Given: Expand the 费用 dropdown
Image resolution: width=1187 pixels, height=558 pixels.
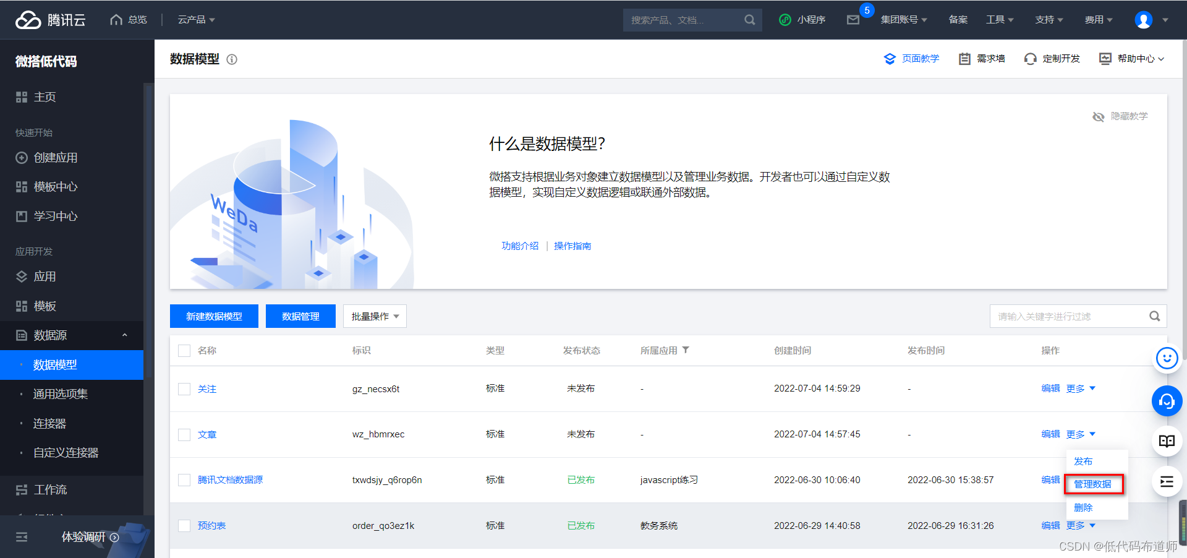Looking at the screenshot, I should [1099, 20].
